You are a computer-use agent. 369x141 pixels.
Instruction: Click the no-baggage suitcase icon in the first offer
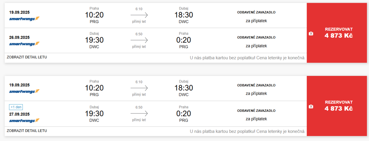311,33
